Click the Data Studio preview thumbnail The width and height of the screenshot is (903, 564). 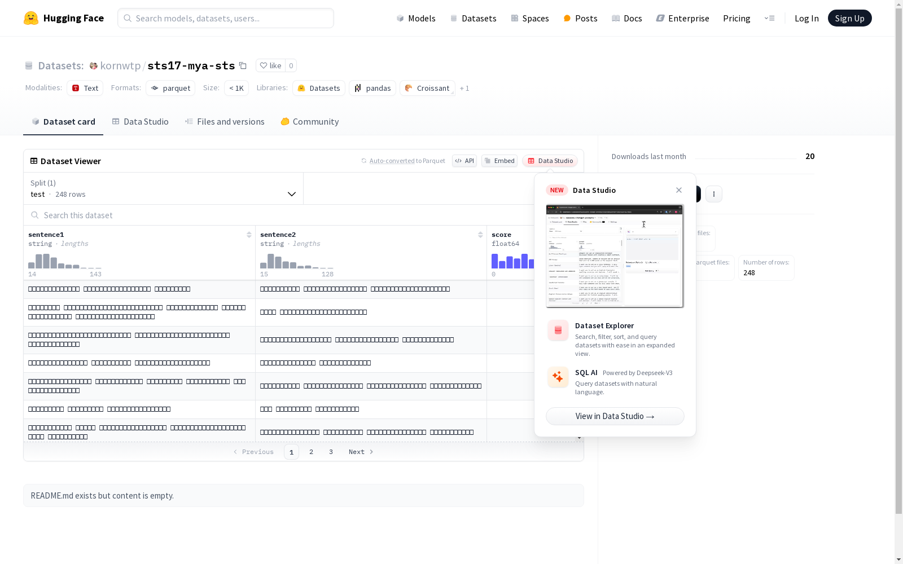point(615,256)
